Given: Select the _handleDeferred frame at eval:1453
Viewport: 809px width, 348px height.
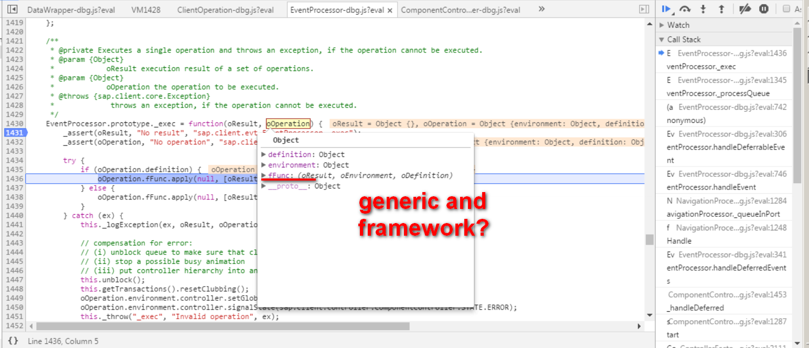Looking at the screenshot, I should 723,301.
